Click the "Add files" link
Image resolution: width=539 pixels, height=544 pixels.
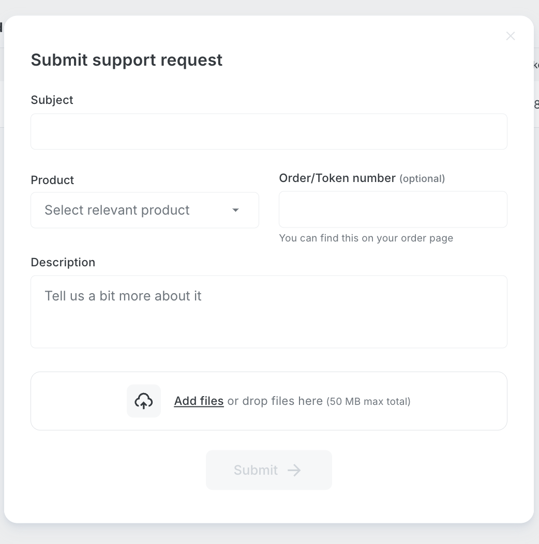click(x=199, y=401)
